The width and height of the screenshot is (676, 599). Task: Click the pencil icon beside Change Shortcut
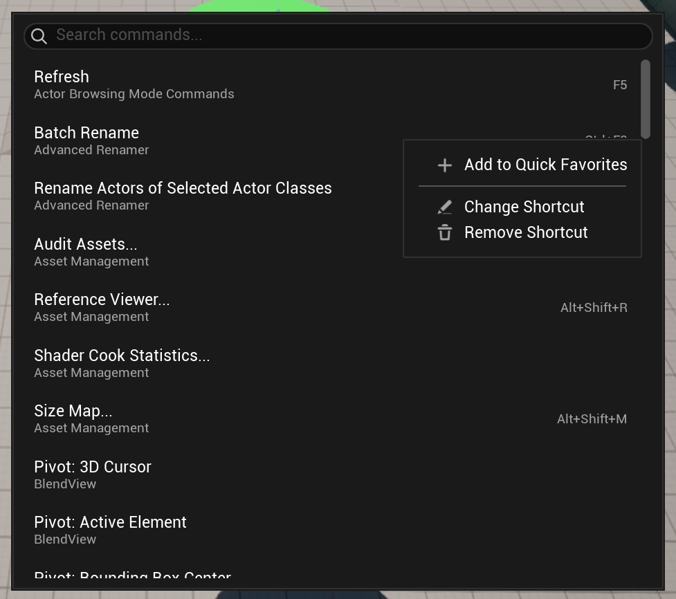pos(444,208)
